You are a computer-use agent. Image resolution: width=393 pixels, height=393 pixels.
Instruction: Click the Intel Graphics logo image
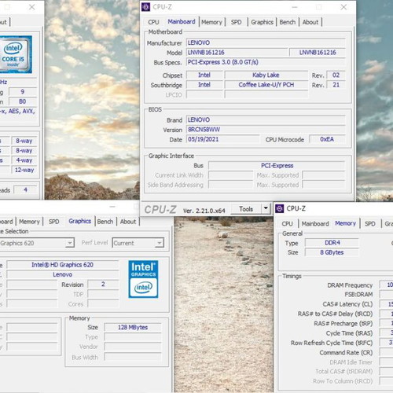pos(143,279)
